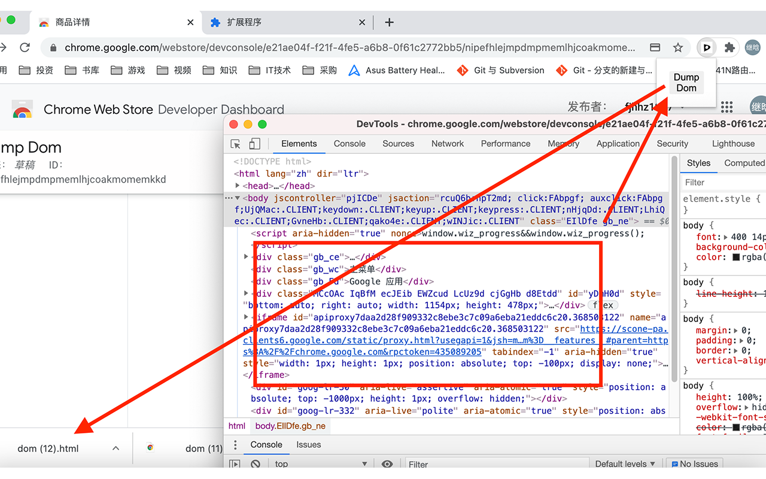Open the drawer three-dot menu beside Console
This screenshot has height=479, width=766.
(x=236, y=445)
